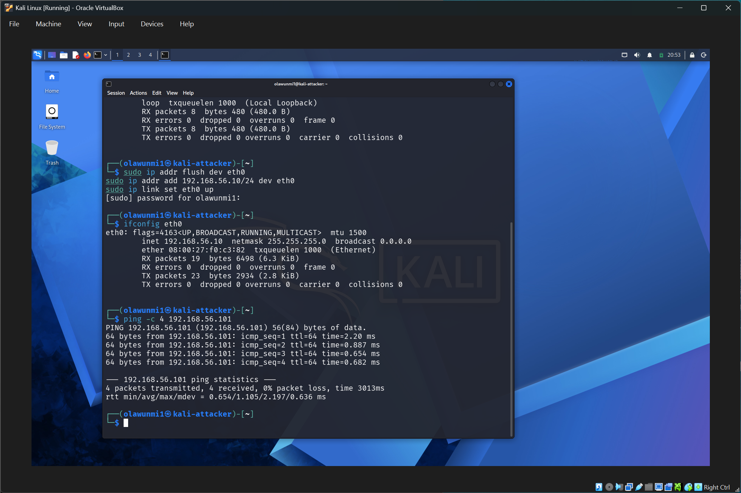Switch to workspace 1
The height and width of the screenshot is (493, 741).
click(x=117, y=55)
